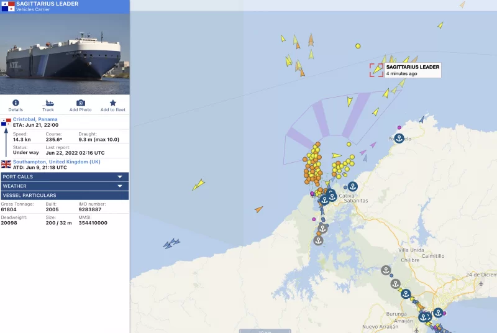Select the anchor icon right of Cativá label

(352, 186)
